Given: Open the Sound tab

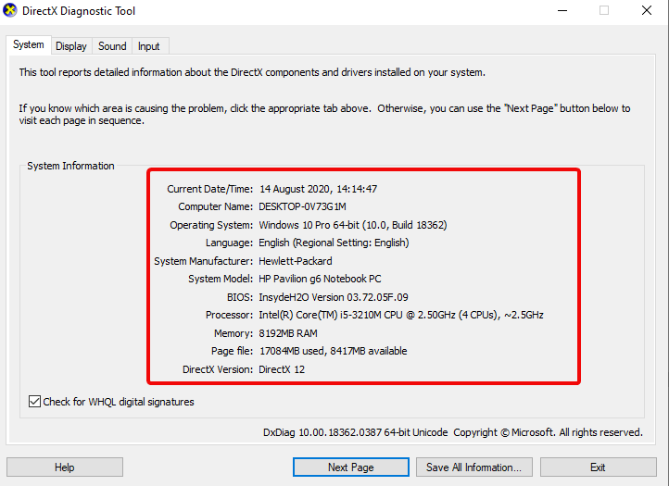Looking at the screenshot, I should coord(112,46).
